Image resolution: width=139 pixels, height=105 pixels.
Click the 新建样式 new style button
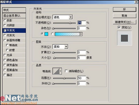pyautogui.click(x=124, y=22)
